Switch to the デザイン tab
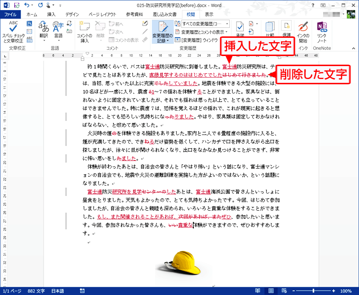The height and width of the screenshot is (295, 359). coord(72,14)
